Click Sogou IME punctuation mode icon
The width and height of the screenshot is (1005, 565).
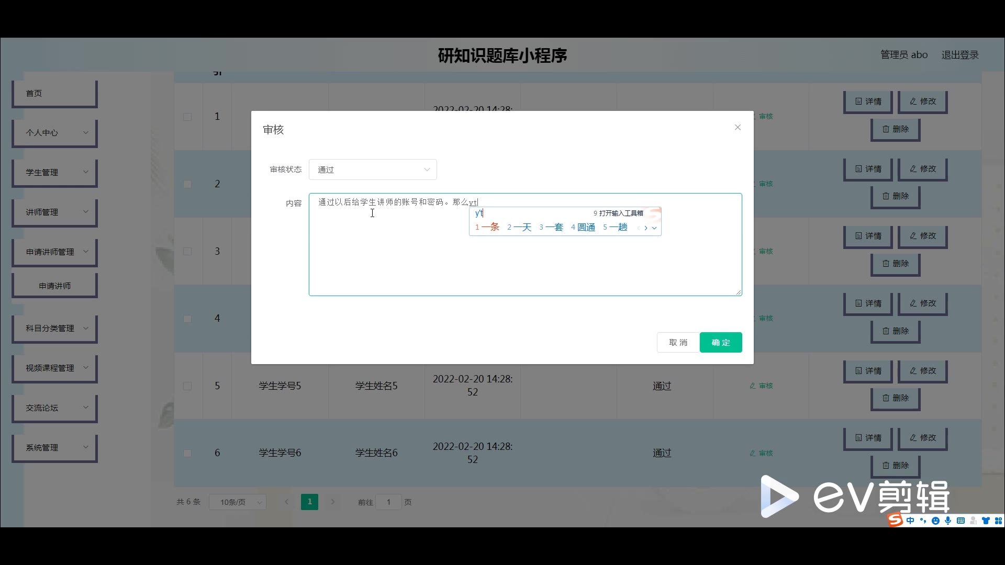click(923, 521)
